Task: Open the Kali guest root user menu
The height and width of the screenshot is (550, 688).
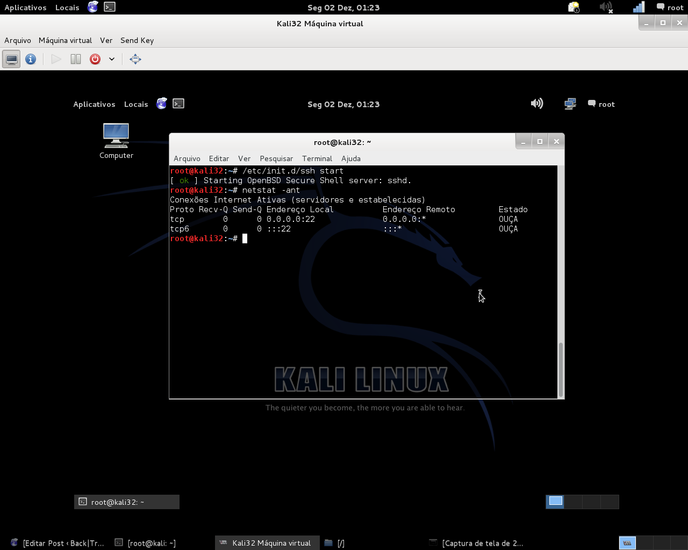Action: tap(601, 104)
